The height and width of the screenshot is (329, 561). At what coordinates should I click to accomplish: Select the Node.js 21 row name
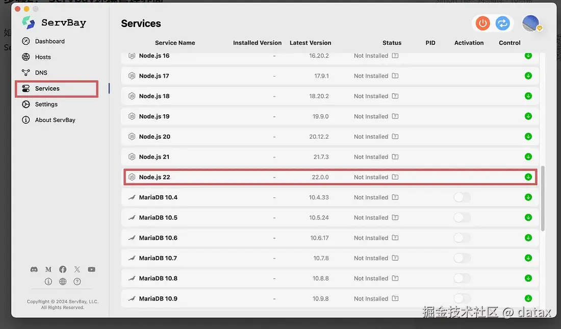tap(154, 157)
